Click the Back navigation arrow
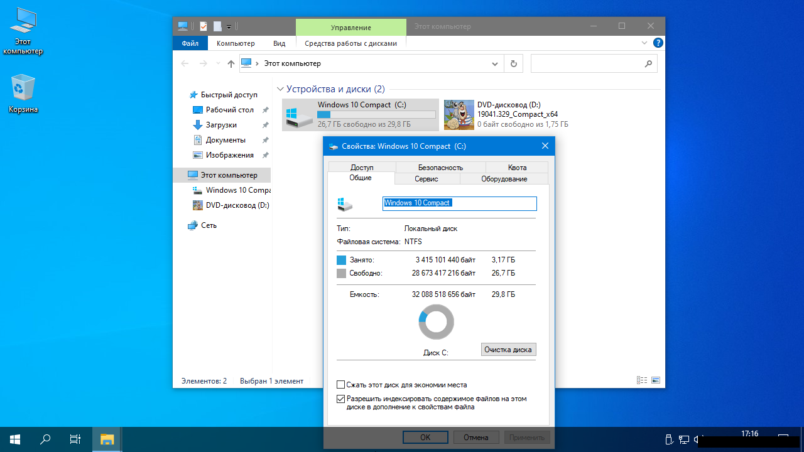The width and height of the screenshot is (804, 452). (185, 63)
